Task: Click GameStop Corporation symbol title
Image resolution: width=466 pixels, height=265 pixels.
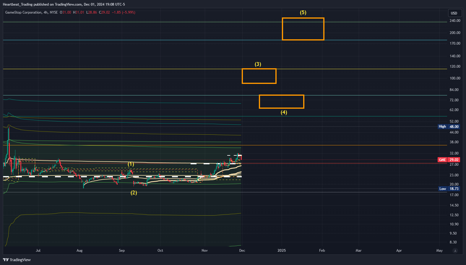Action: [24, 12]
